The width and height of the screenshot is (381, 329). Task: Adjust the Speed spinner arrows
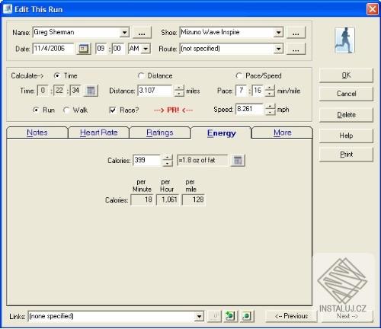point(271,110)
